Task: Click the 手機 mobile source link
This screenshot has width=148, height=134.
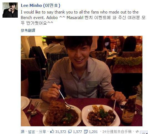Action: [128, 132]
